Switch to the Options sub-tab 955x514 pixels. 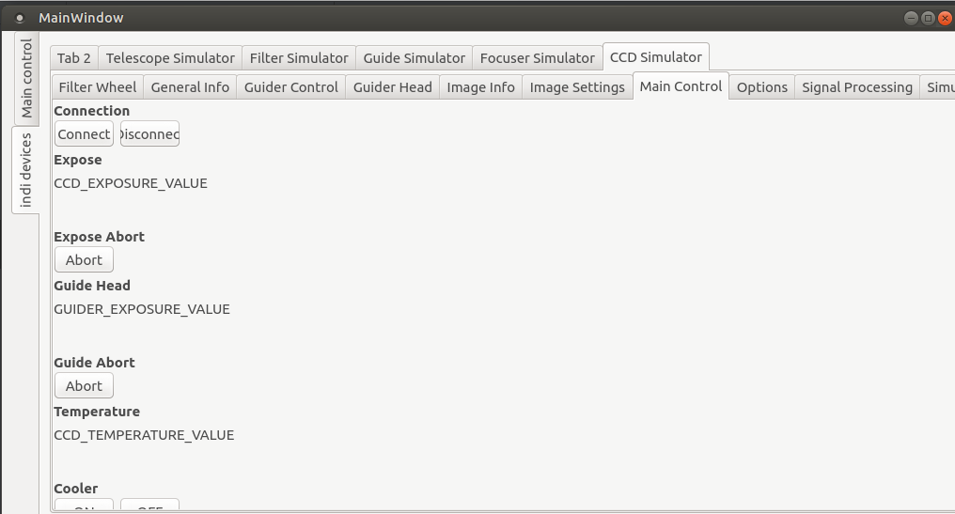coord(761,87)
